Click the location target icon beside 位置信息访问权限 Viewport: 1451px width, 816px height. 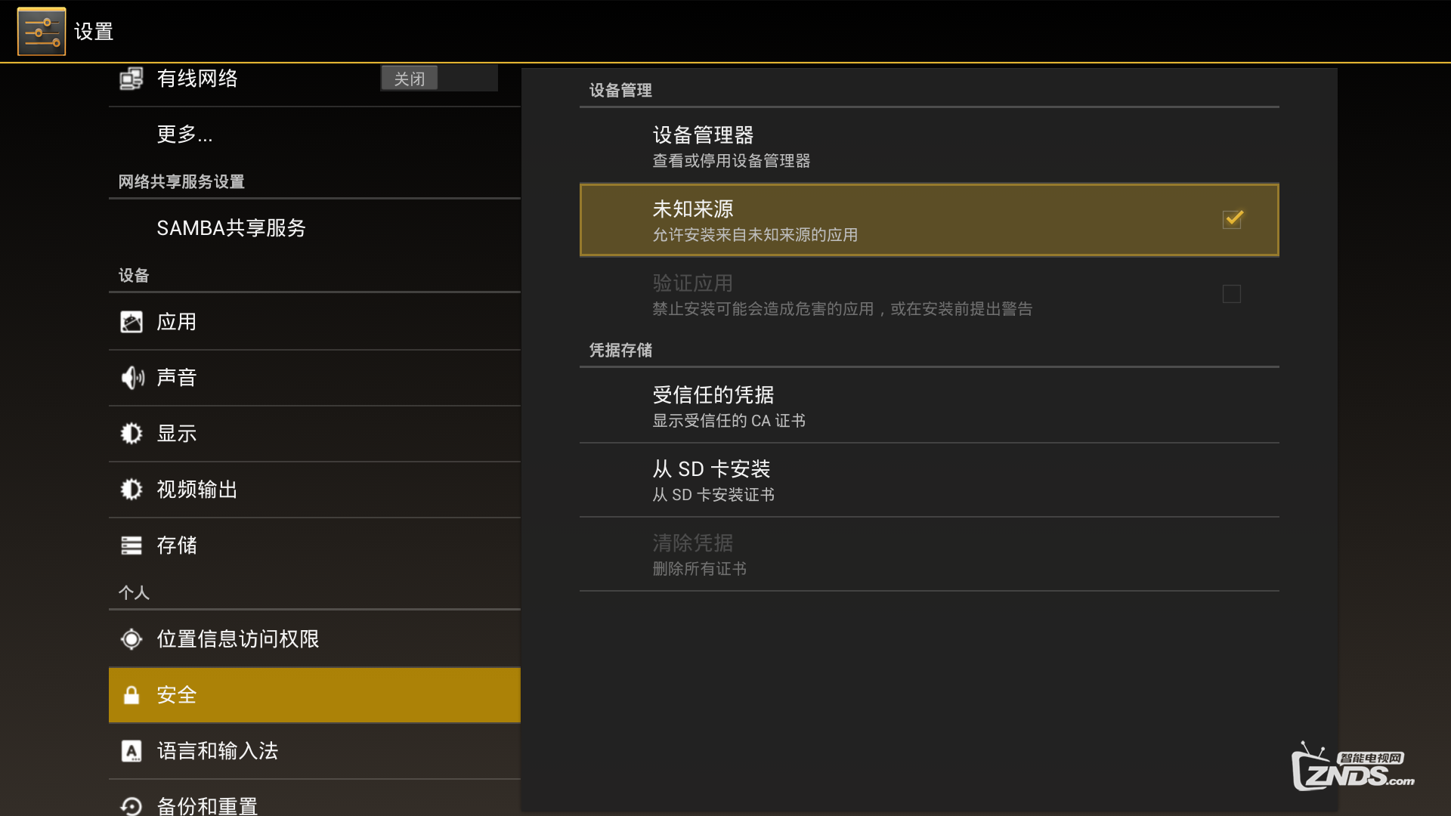131,639
